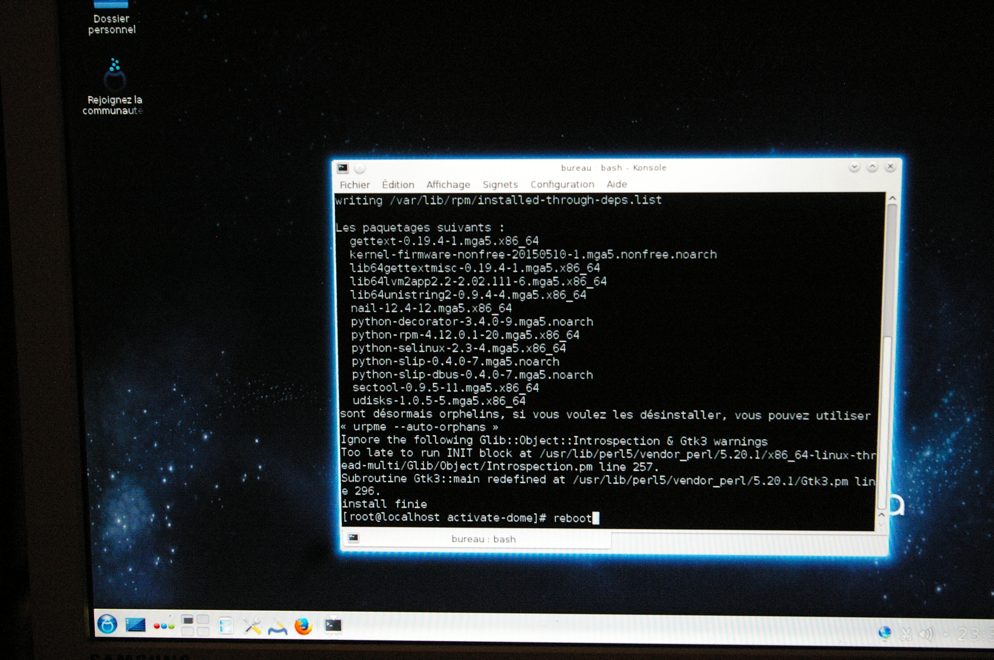Click the volume speaker tray icon
The image size is (994, 660).
[925, 634]
